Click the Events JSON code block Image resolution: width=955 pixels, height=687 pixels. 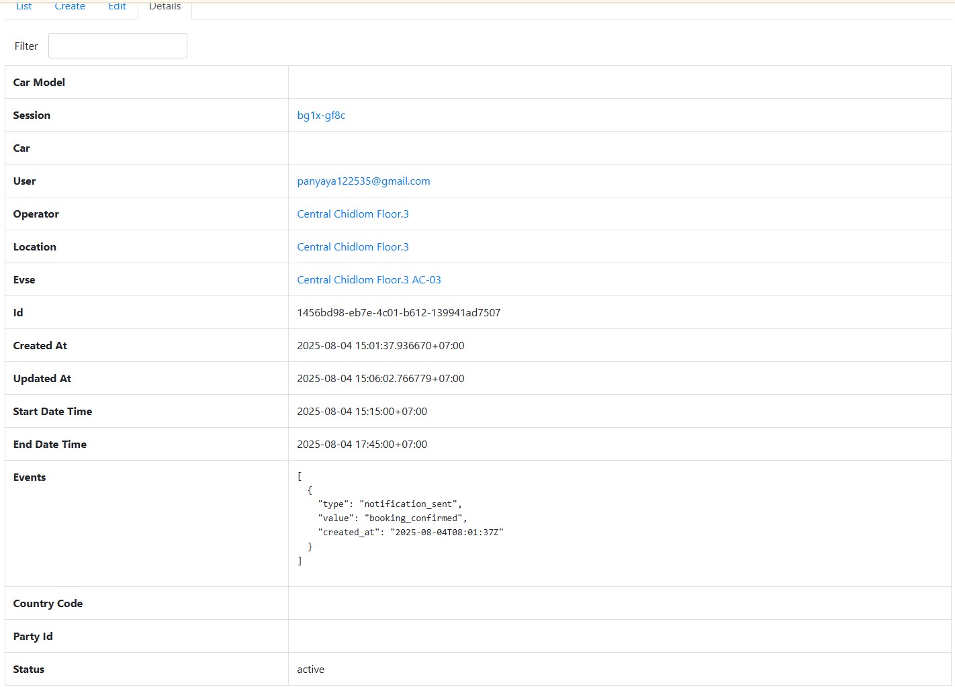pyautogui.click(x=400, y=518)
